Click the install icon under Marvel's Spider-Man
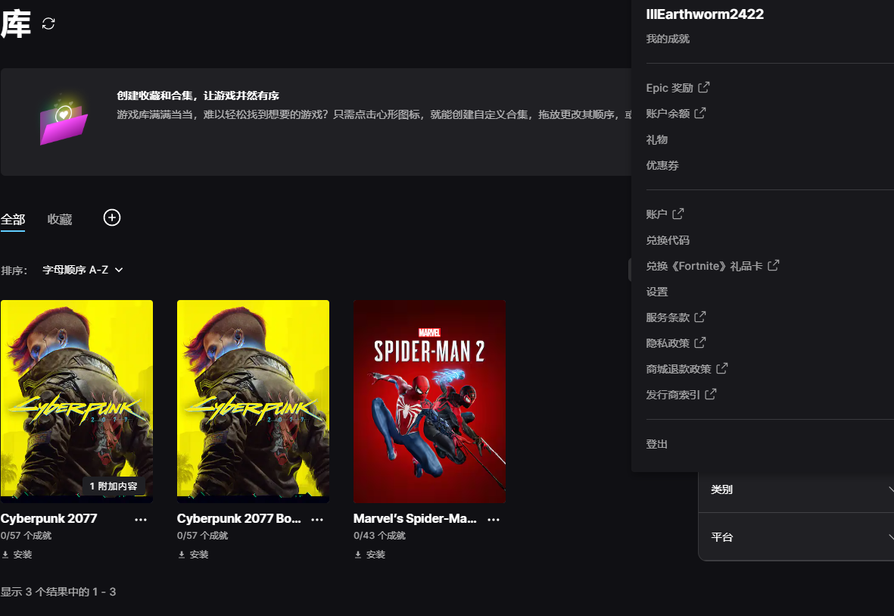Image resolution: width=894 pixels, height=616 pixels. coord(358,555)
